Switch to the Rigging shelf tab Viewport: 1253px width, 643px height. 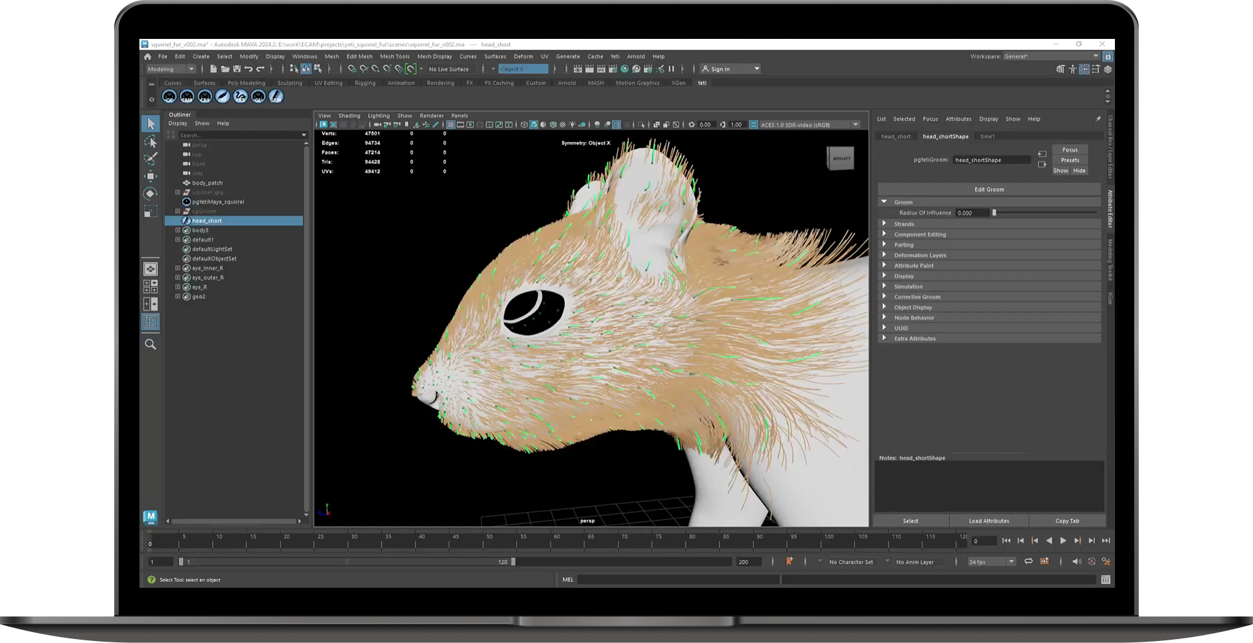[x=365, y=83]
